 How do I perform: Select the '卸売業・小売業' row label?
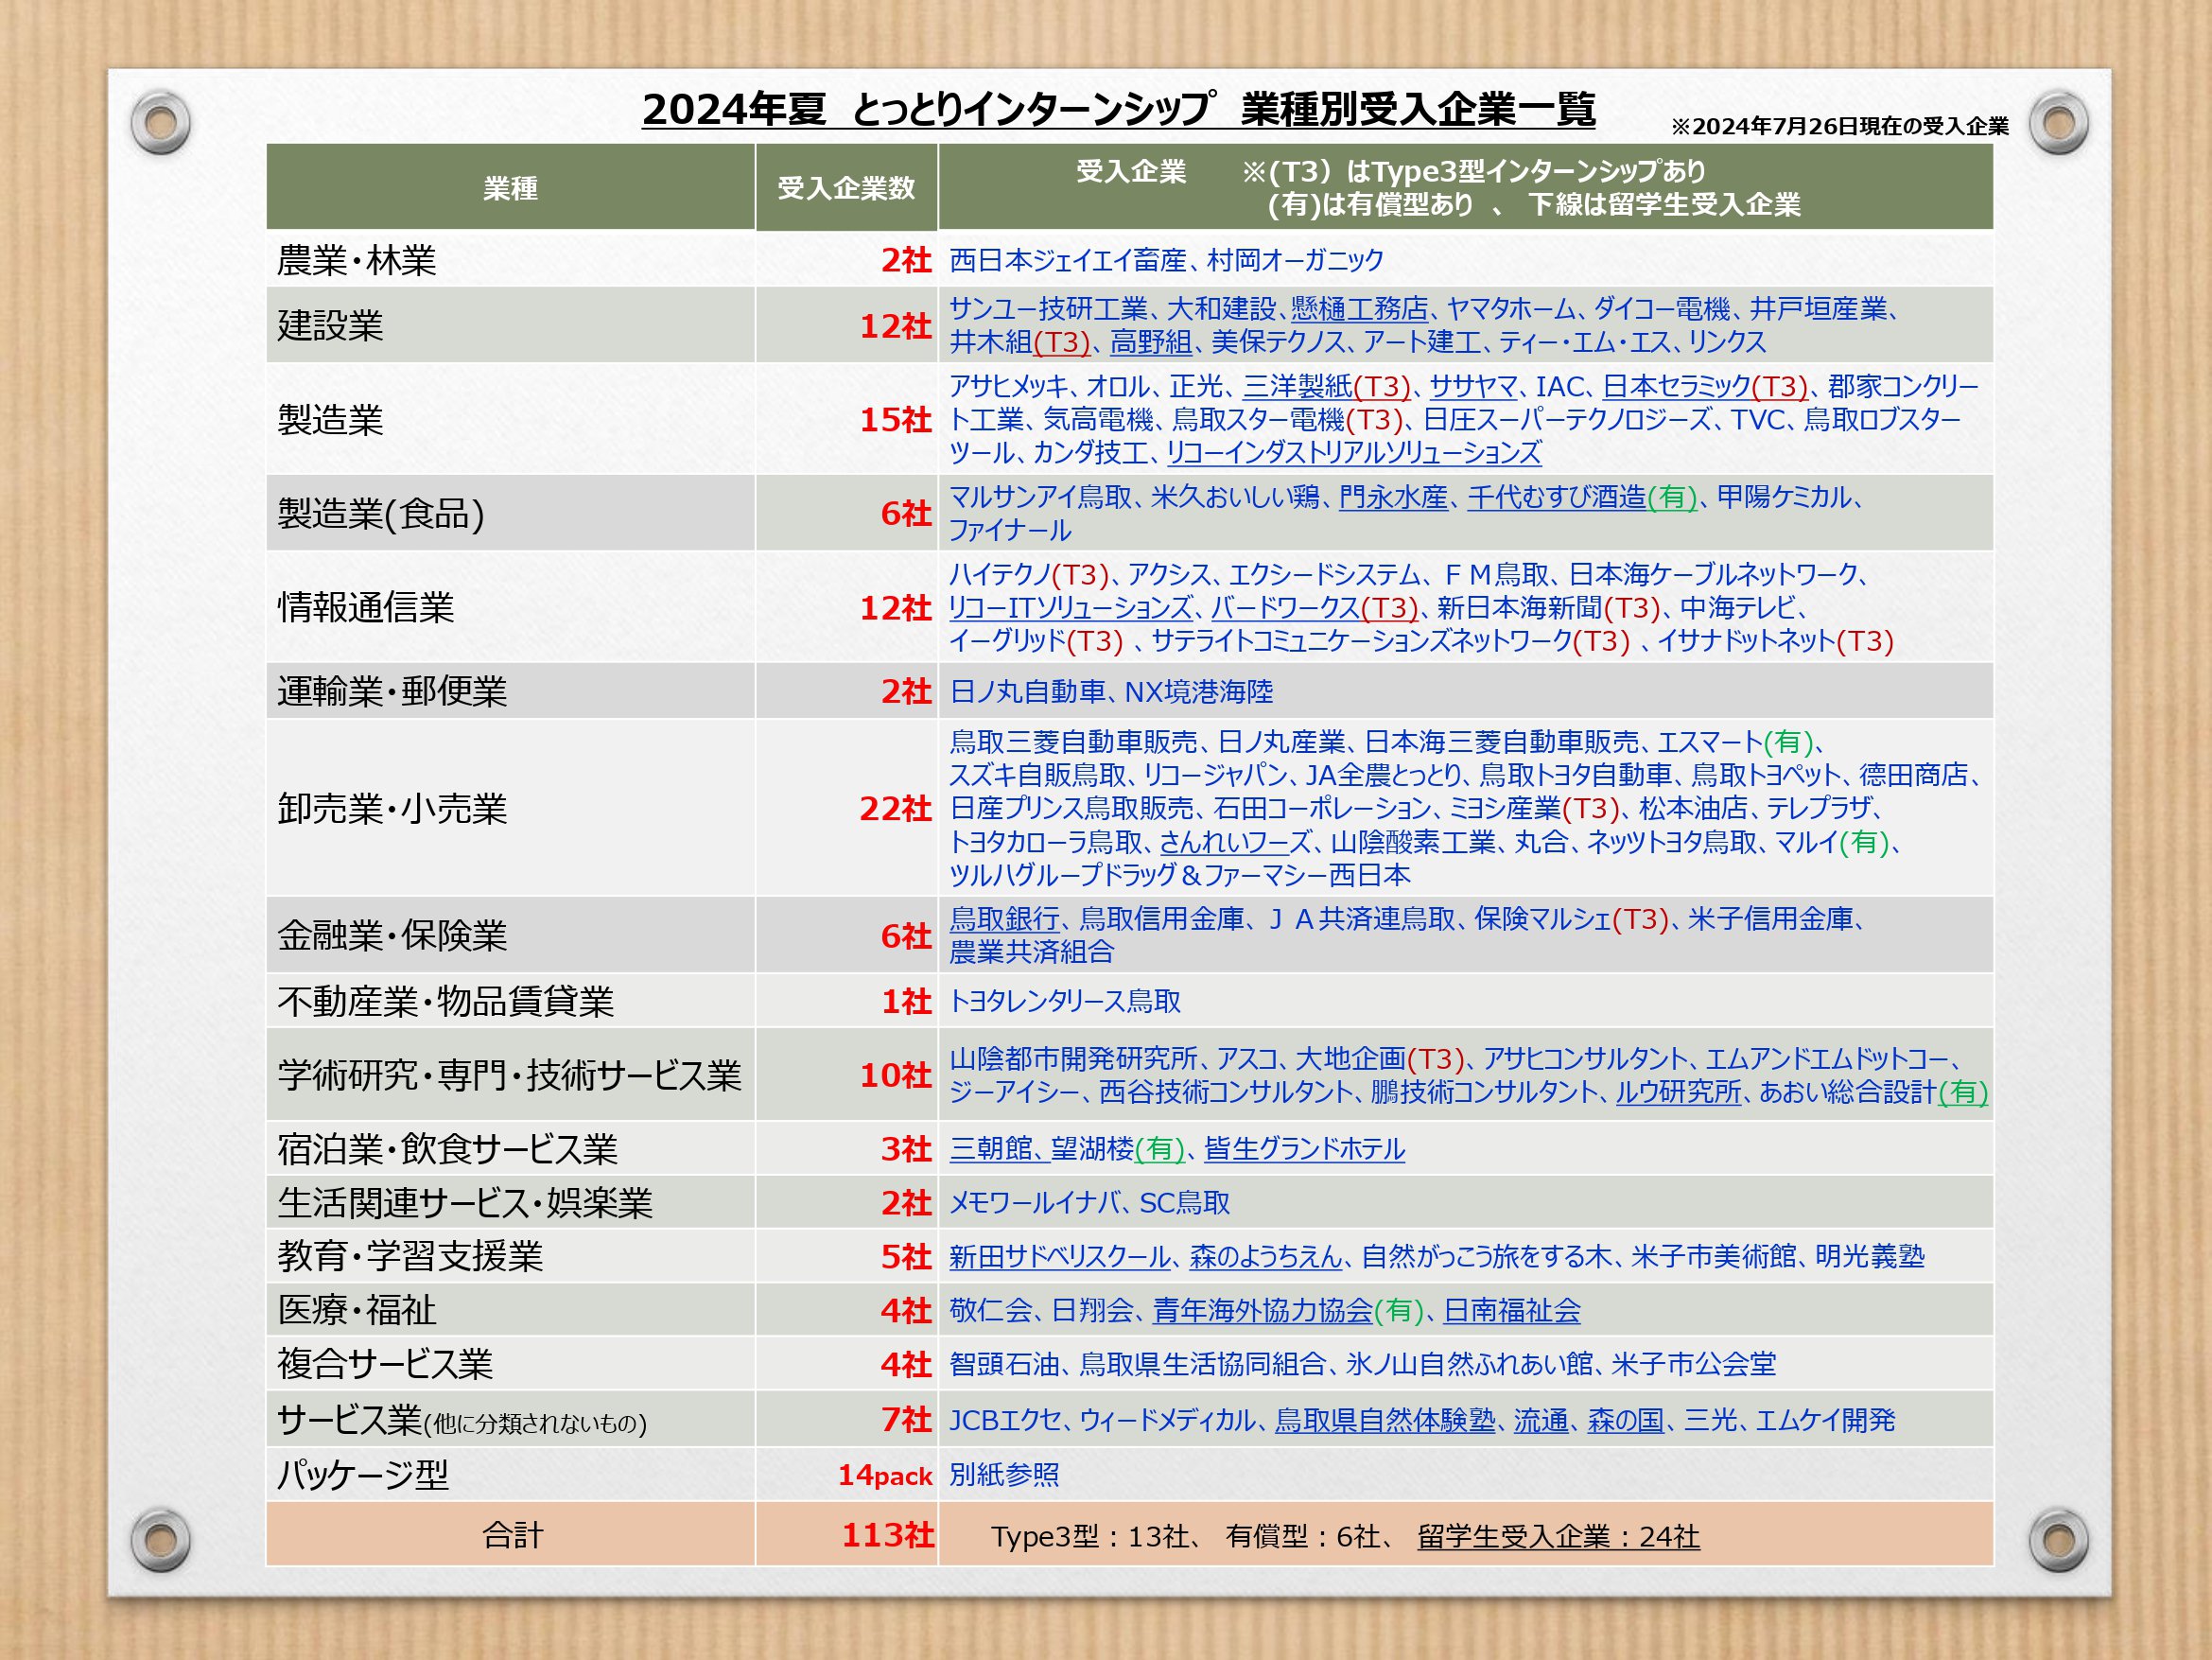(392, 808)
